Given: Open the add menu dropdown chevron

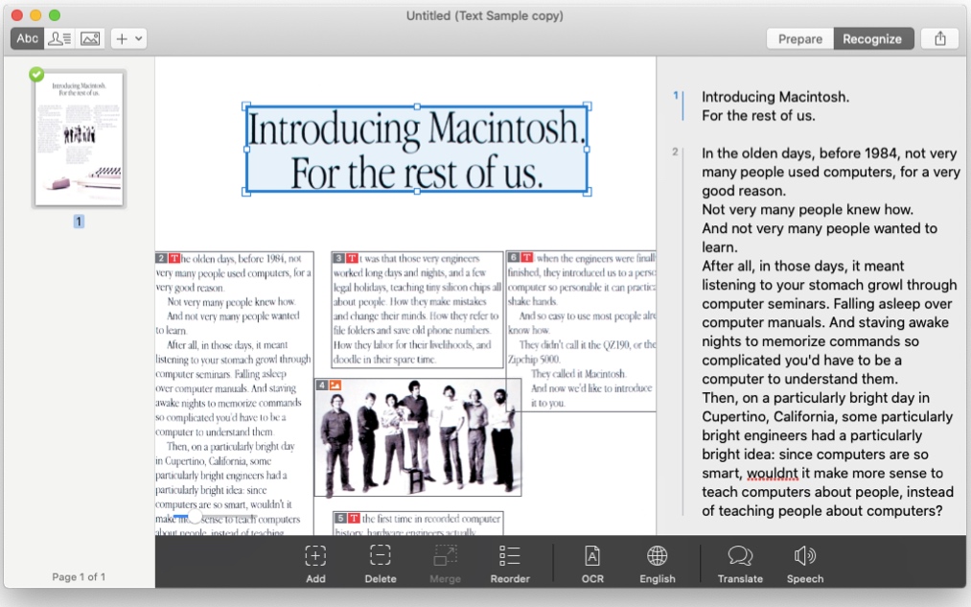Looking at the screenshot, I should pos(139,38).
